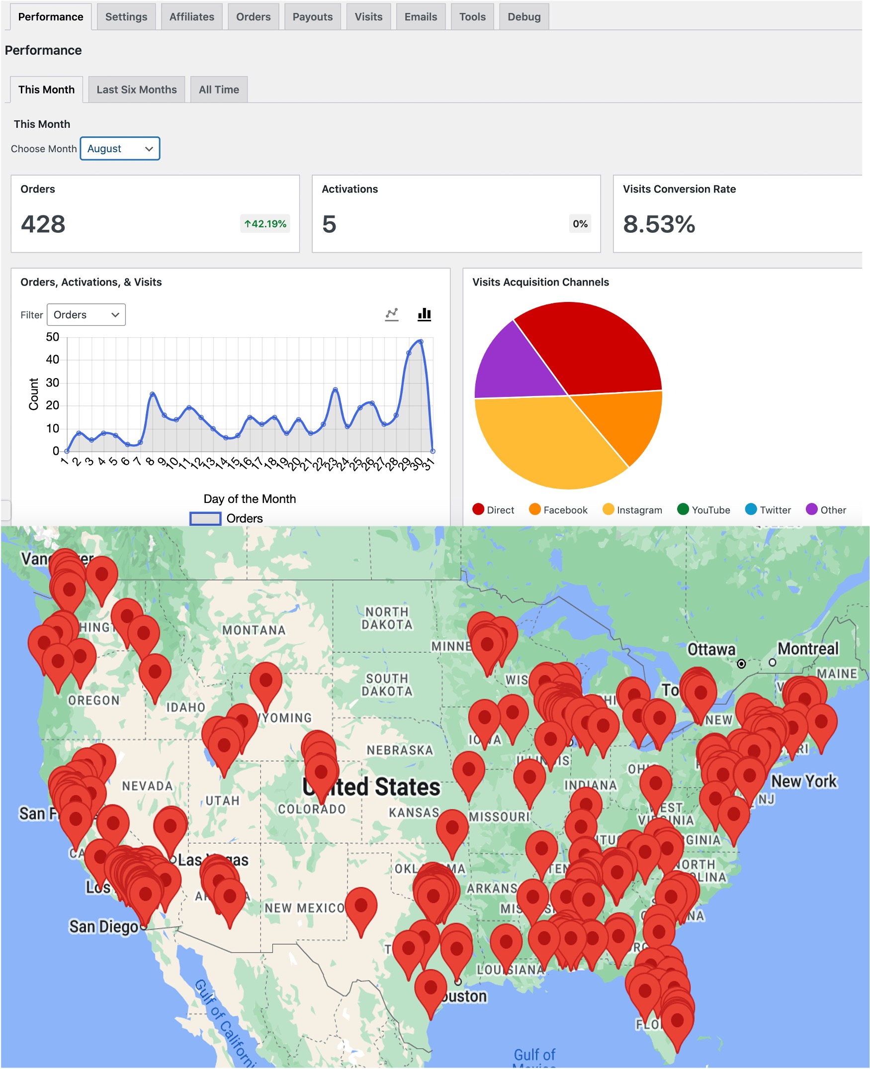Toggle the YouTube channel in pie legend
This screenshot has width=870, height=1069.
click(703, 509)
